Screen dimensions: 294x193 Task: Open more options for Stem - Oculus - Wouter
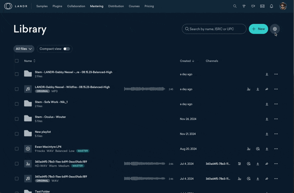click(x=276, y=119)
